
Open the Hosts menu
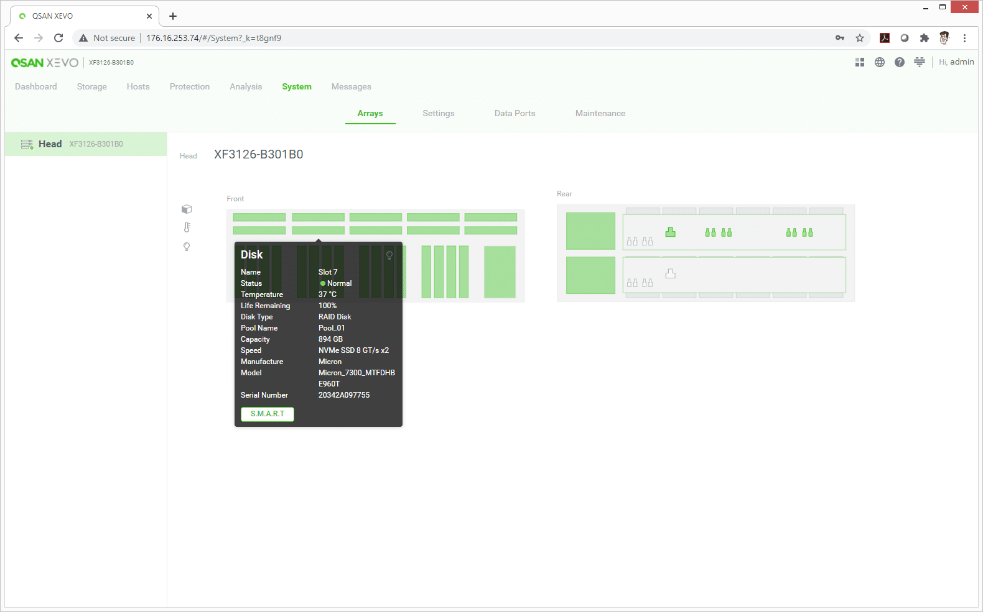click(138, 87)
